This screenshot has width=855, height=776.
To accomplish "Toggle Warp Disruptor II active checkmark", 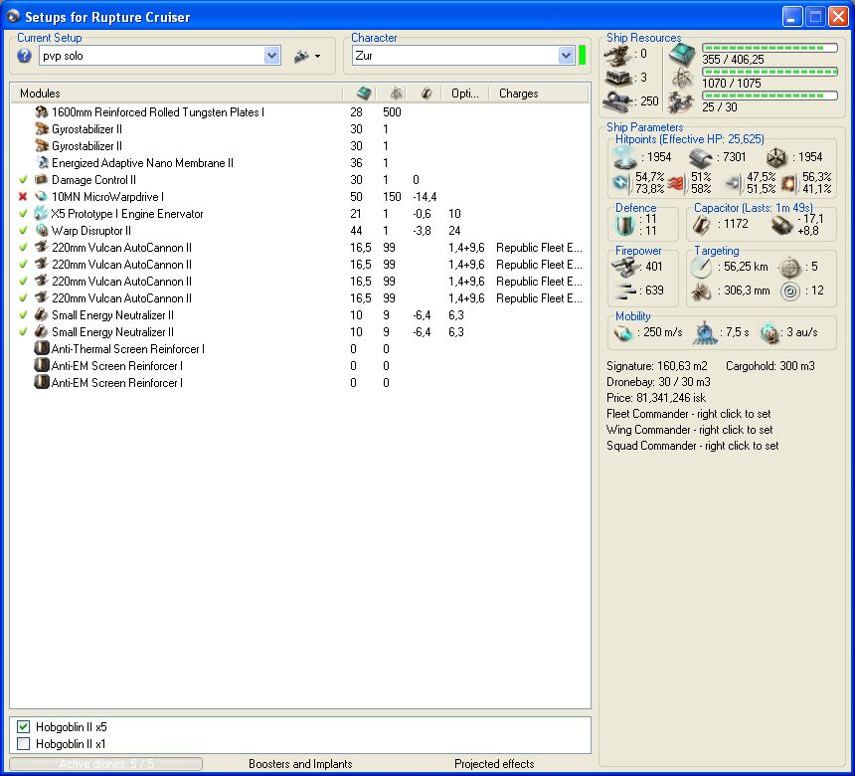I will point(23,230).
